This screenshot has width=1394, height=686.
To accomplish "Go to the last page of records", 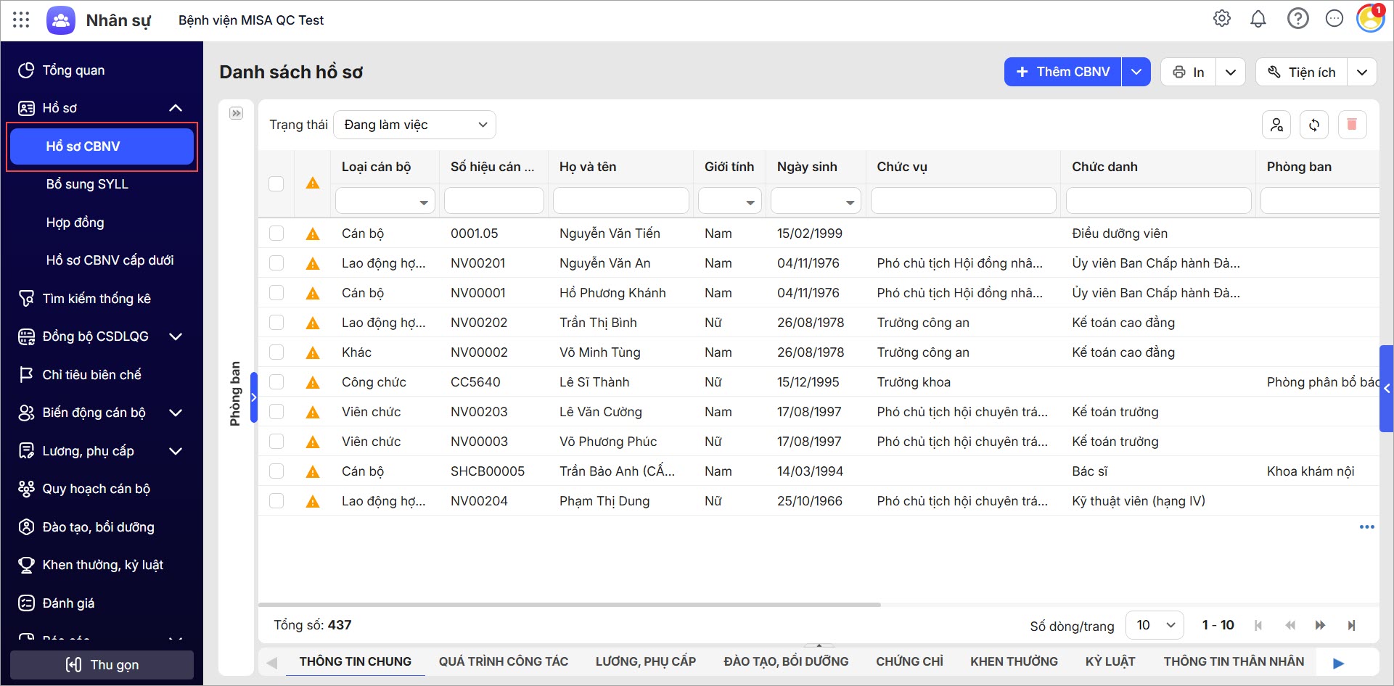I will 1351,625.
